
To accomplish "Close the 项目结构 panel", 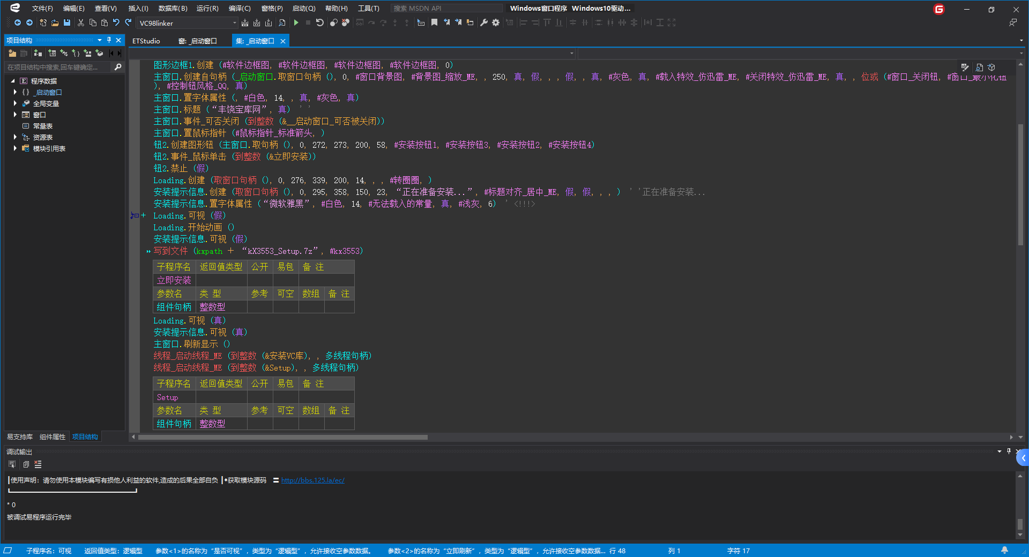I will [118, 40].
